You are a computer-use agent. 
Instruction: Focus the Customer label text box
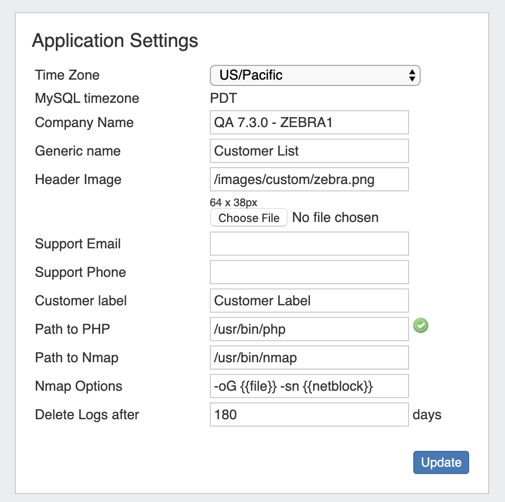click(x=309, y=301)
